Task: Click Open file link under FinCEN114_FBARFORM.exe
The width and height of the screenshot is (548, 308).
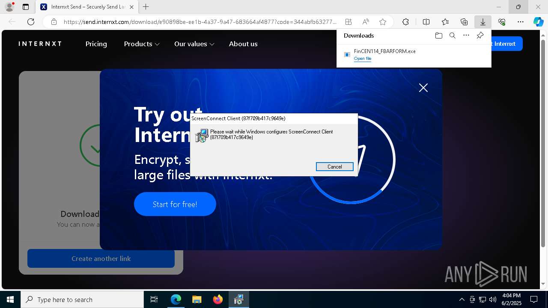Action: click(363, 59)
